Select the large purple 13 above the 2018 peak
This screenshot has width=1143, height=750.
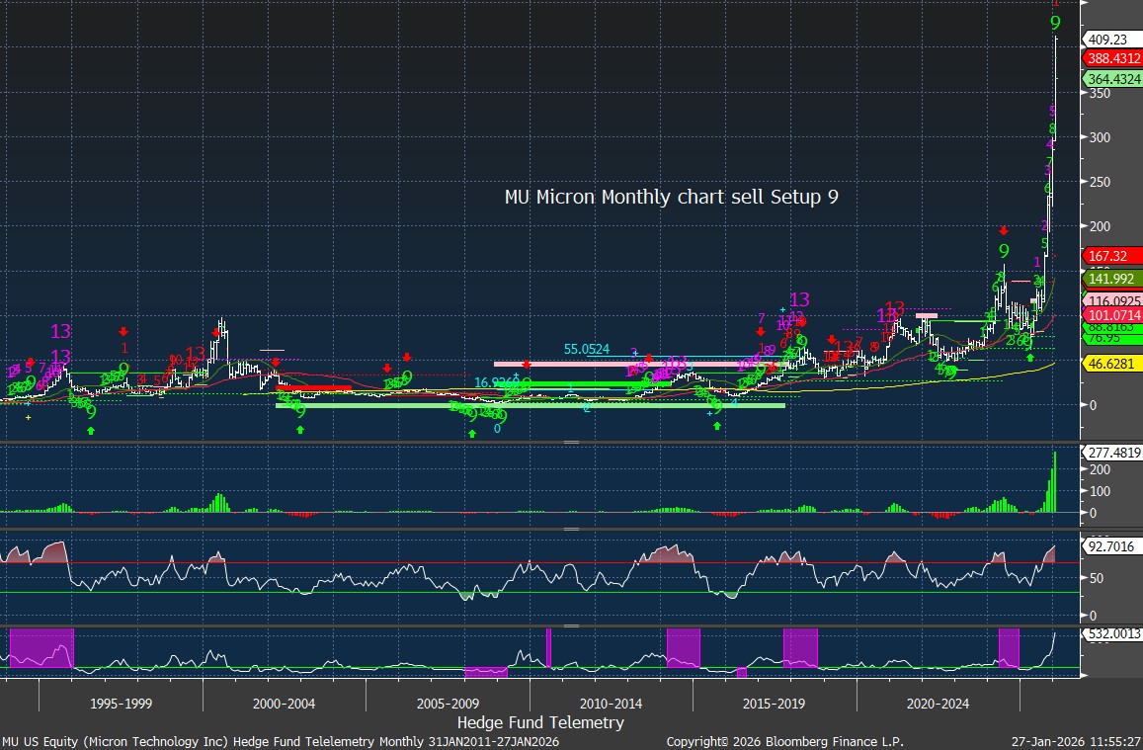pyautogui.click(x=798, y=299)
